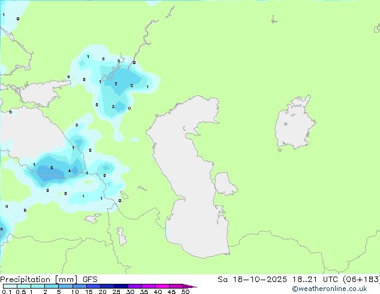
Task: Click the legend label "0.5"
Action: pyautogui.click(x=21, y=292)
